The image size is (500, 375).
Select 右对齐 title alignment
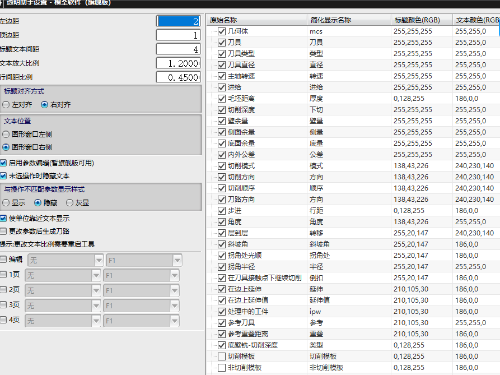[45, 105]
